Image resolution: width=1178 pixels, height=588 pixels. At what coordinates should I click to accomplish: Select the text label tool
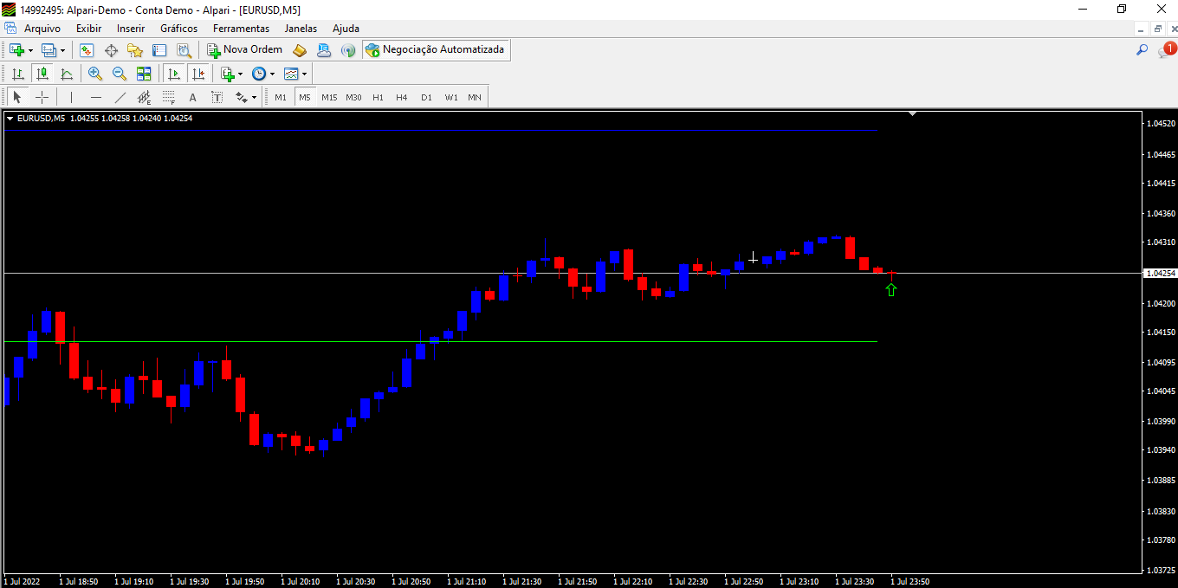(217, 97)
